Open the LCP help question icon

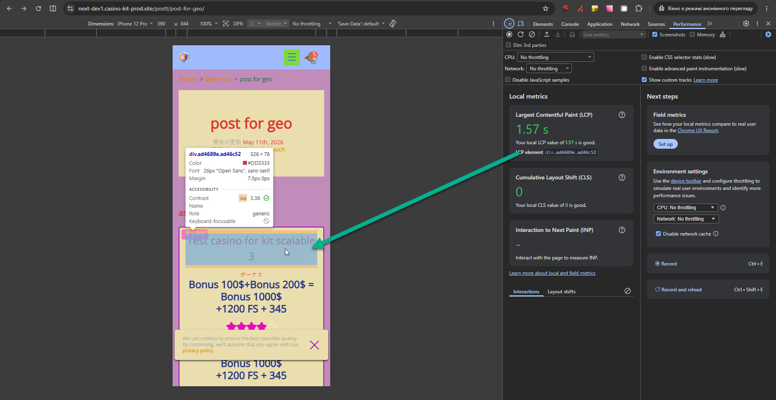(x=622, y=115)
